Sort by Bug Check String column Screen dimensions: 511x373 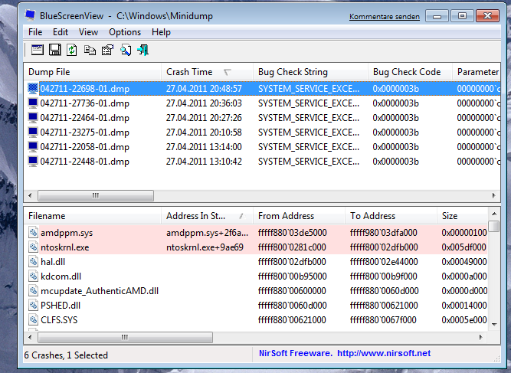[x=310, y=72]
